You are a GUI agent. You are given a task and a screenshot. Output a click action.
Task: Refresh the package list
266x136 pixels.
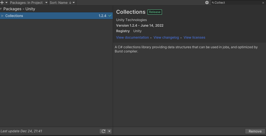click(103, 131)
